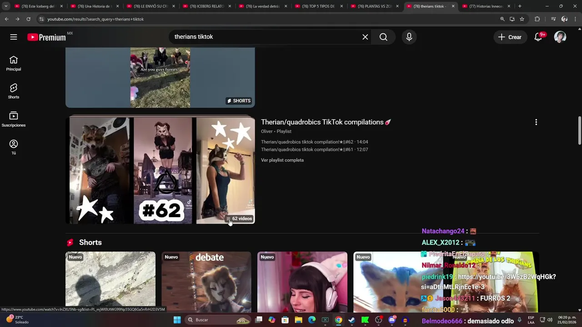The image size is (582, 327).
Task: Open Microsoft Store from taskbar
Action: click(285, 320)
